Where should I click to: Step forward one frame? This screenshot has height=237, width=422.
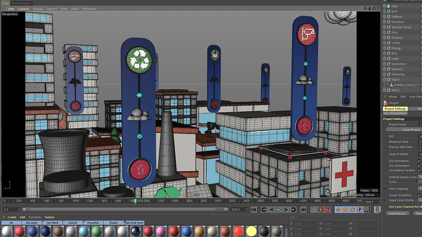point(286,209)
